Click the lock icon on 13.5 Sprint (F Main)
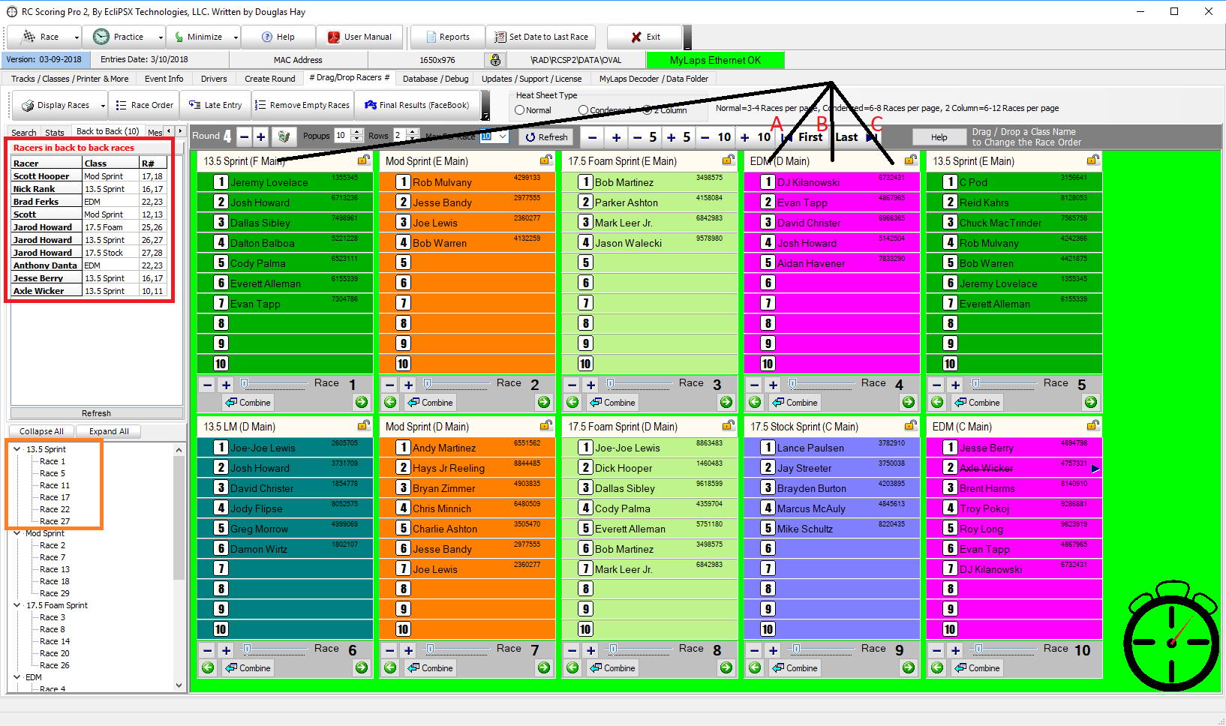The height and width of the screenshot is (726, 1226). pyautogui.click(x=363, y=160)
